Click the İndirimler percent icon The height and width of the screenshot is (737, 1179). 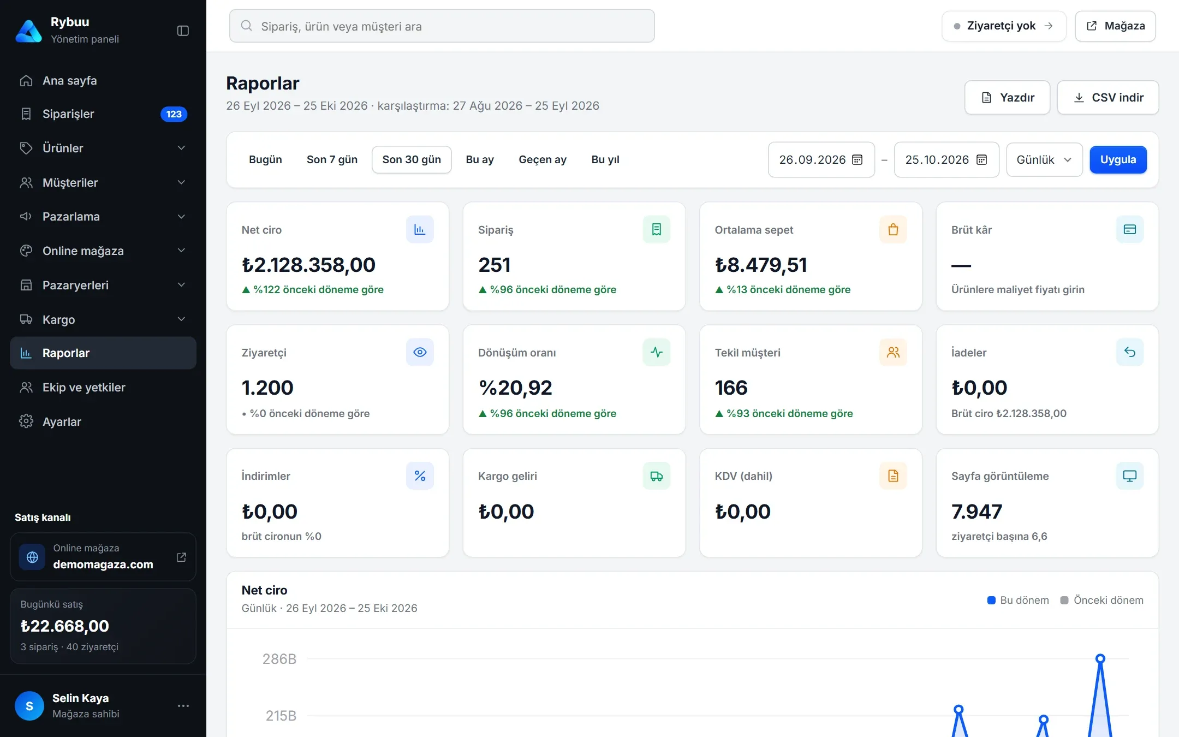[x=420, y=476]
